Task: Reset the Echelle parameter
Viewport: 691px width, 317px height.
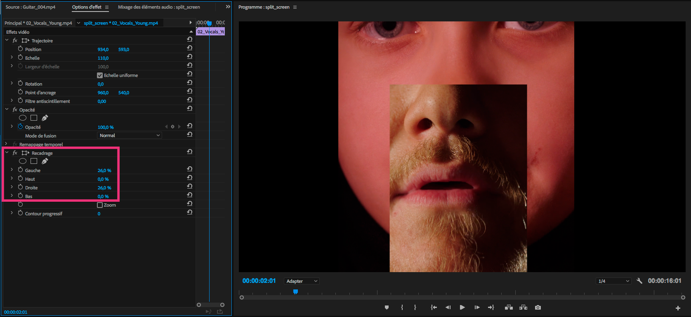Action: tap(190, 56)
